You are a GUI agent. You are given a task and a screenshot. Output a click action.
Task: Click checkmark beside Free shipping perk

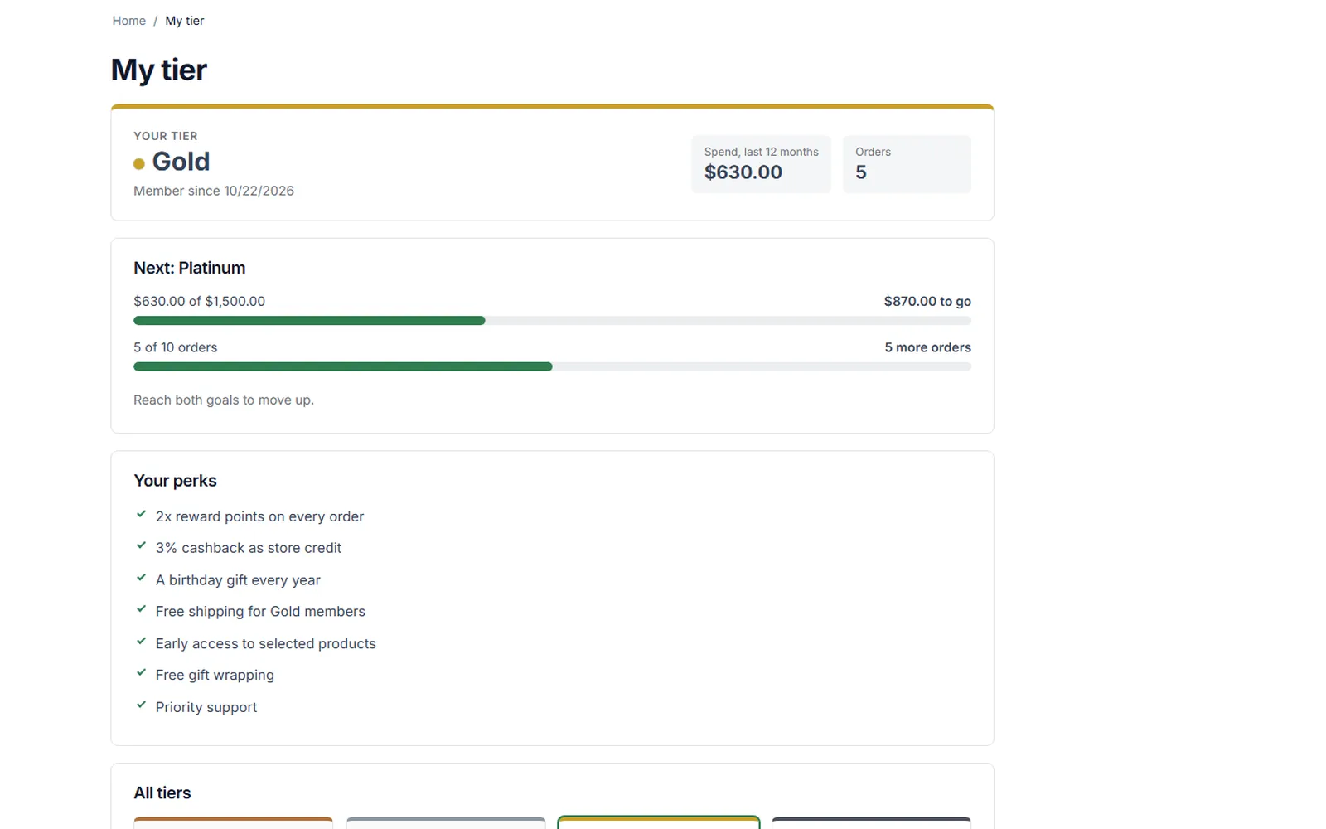(x=141, y=610)
